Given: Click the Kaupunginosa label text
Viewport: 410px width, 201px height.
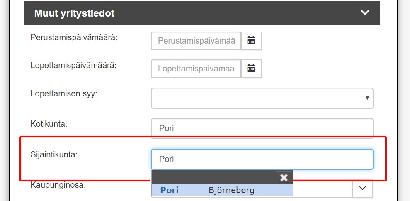Looking at the screenshot, I should click(58, 185).
